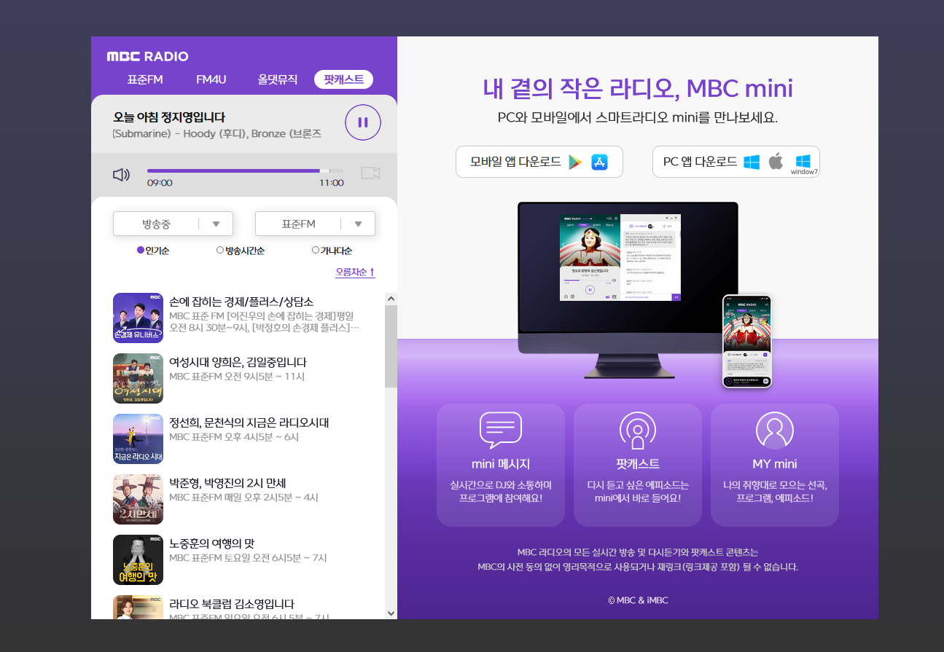Select 라디오 북클럽 김소영입니다 title

click(x=232, y=604)
